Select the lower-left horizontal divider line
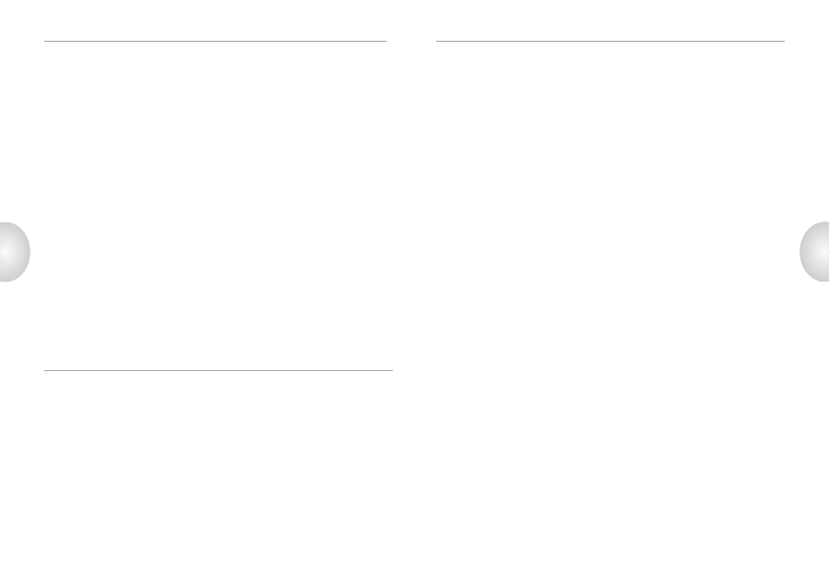Viewport: 829px width, 570px height. [x=218, y=370]
